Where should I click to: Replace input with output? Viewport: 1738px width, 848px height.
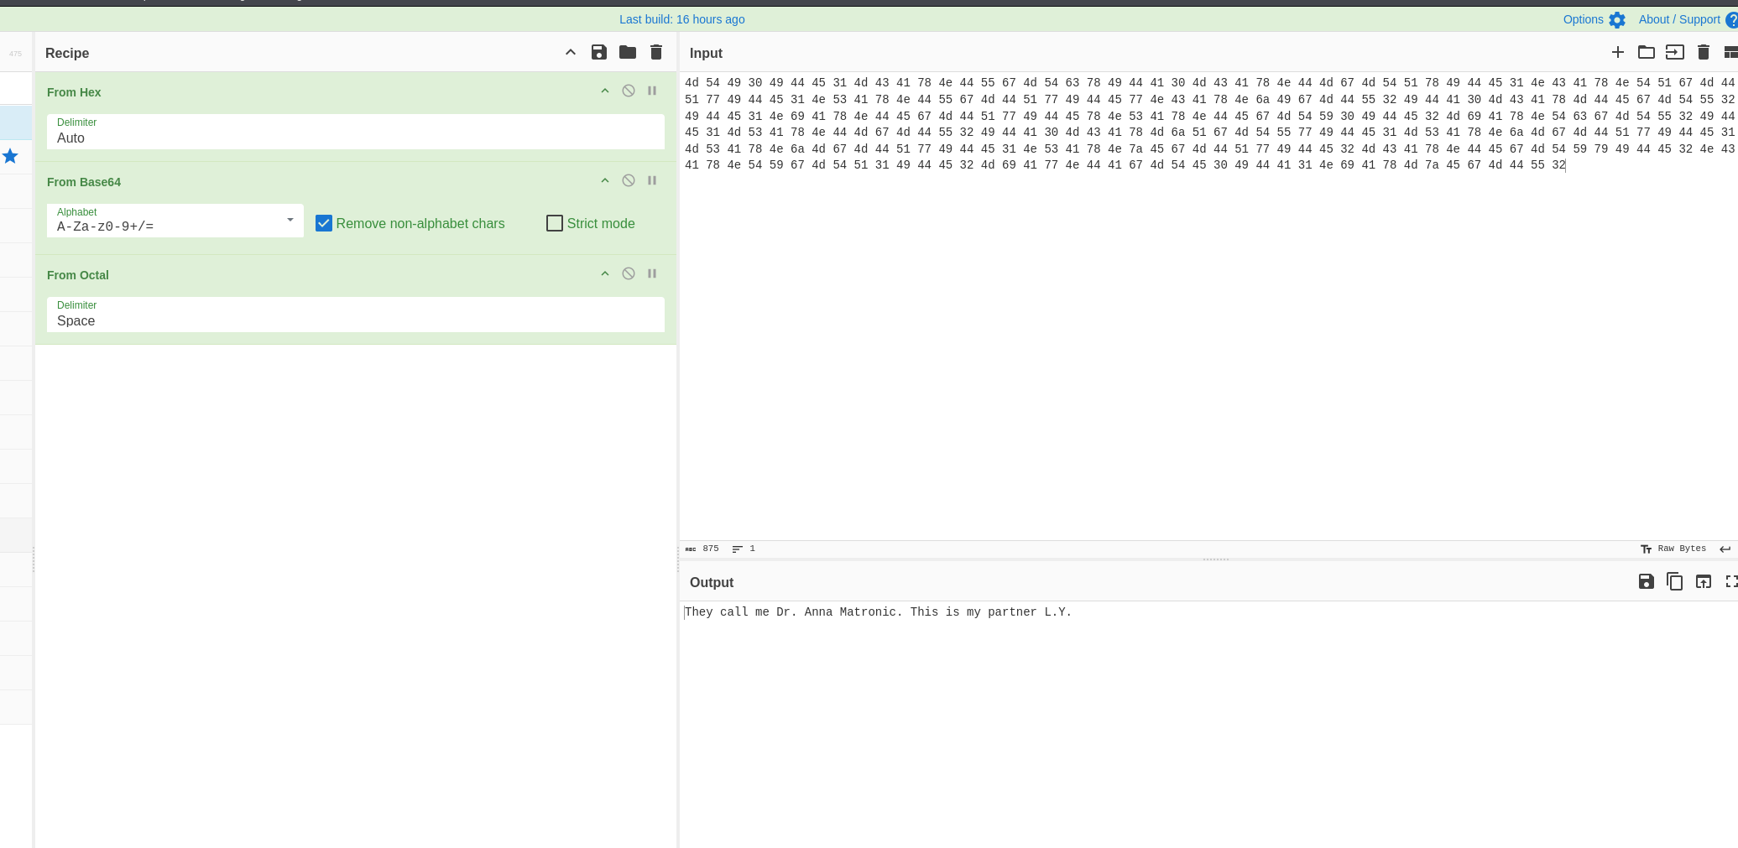pos(1704,581)
